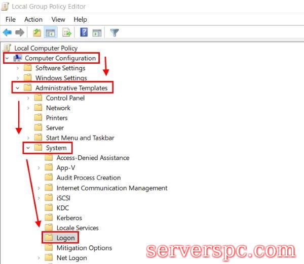
Task: Click the Forward arrow toolbar icon
Action: coord(20,33)
